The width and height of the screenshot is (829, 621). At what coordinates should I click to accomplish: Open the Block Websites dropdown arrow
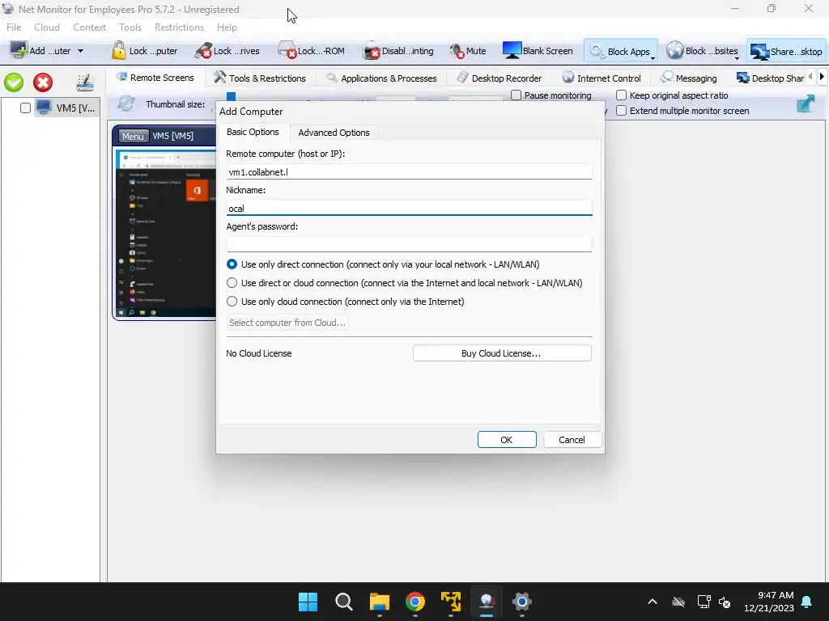(x=737, y=58)
